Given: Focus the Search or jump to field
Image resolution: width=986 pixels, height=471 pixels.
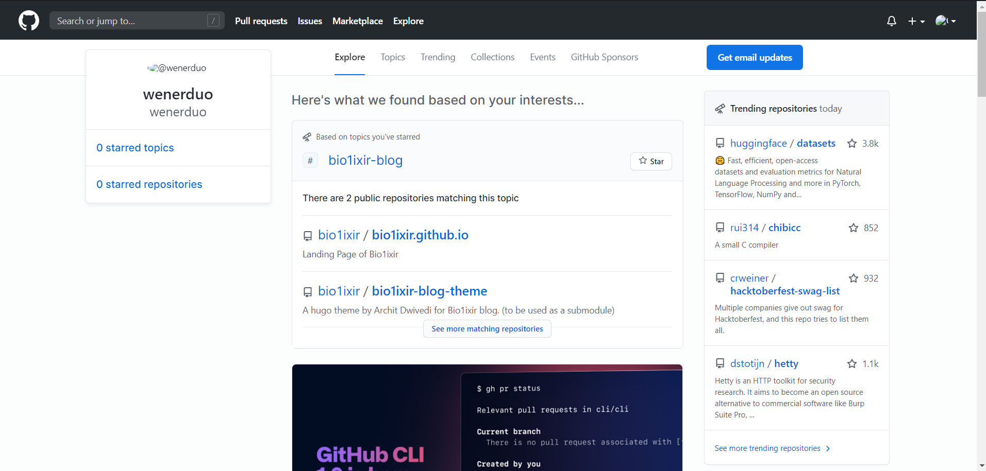Looking at the screenshot, I should point(137,21).
